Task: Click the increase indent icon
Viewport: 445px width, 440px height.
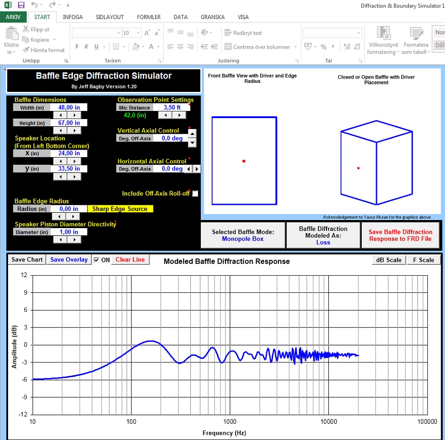Action: (215, 47)
